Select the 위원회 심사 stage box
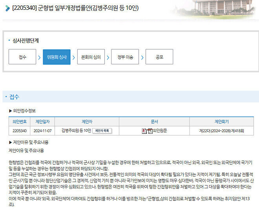Viewport: 259px width, 213px height. pos(57,57)
